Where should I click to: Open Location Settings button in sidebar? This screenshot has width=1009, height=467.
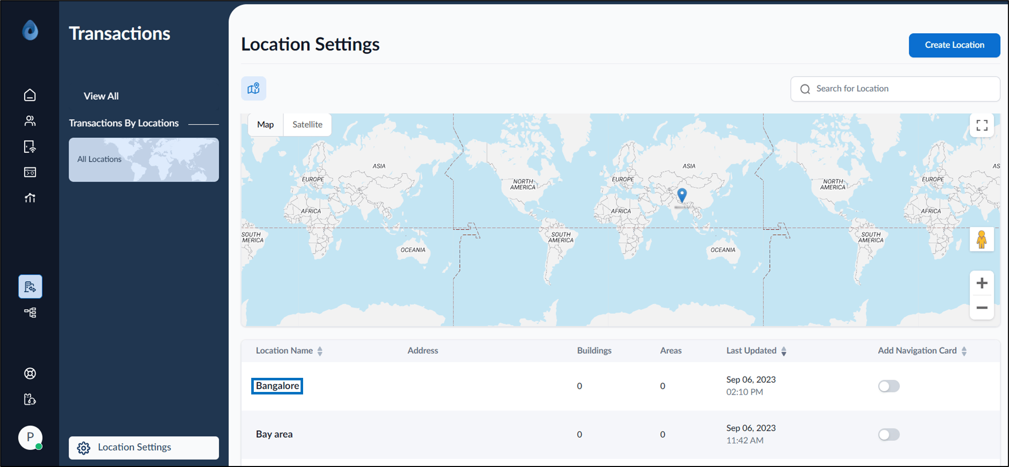(144, 447)
